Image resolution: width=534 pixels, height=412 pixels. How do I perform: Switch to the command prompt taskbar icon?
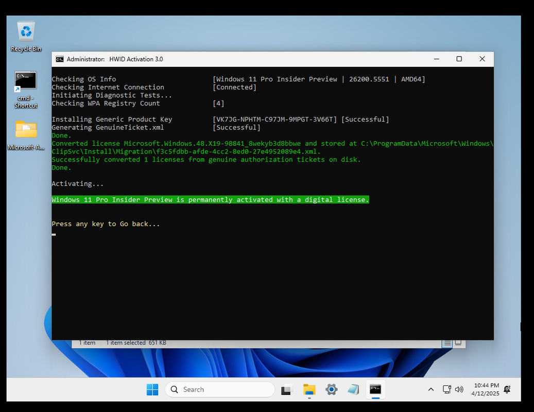click(375, 389)
